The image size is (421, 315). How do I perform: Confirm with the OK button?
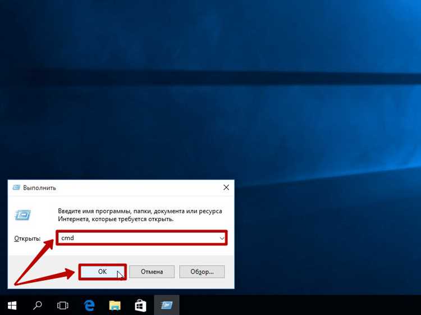(x=102, y=272)
